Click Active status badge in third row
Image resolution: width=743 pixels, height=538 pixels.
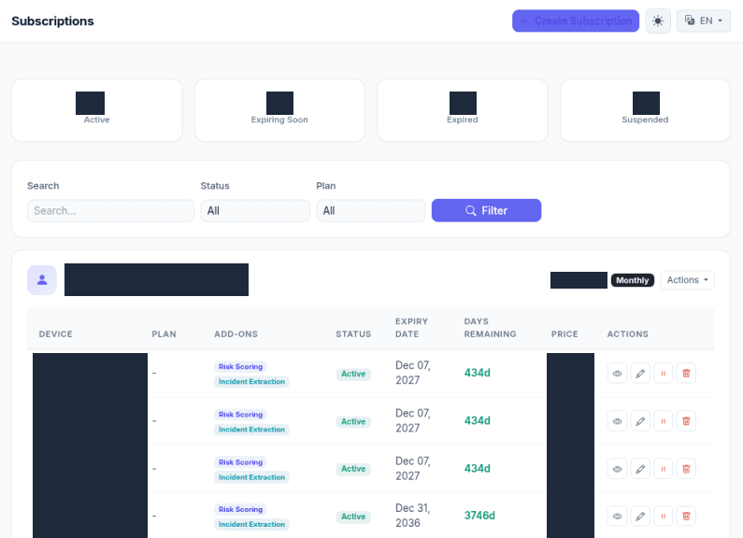pyautogui.click(x=353, y=469)
